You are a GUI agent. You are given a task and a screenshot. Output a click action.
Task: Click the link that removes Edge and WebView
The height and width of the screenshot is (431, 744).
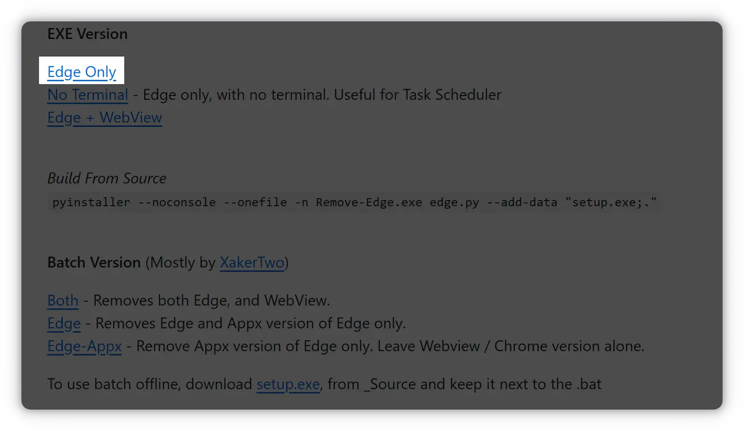[x=62, y=300]
